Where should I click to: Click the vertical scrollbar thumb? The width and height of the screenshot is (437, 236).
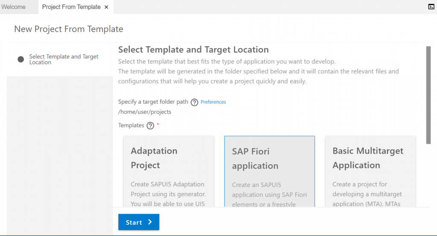pyautogui.click(x=428, y=95)
